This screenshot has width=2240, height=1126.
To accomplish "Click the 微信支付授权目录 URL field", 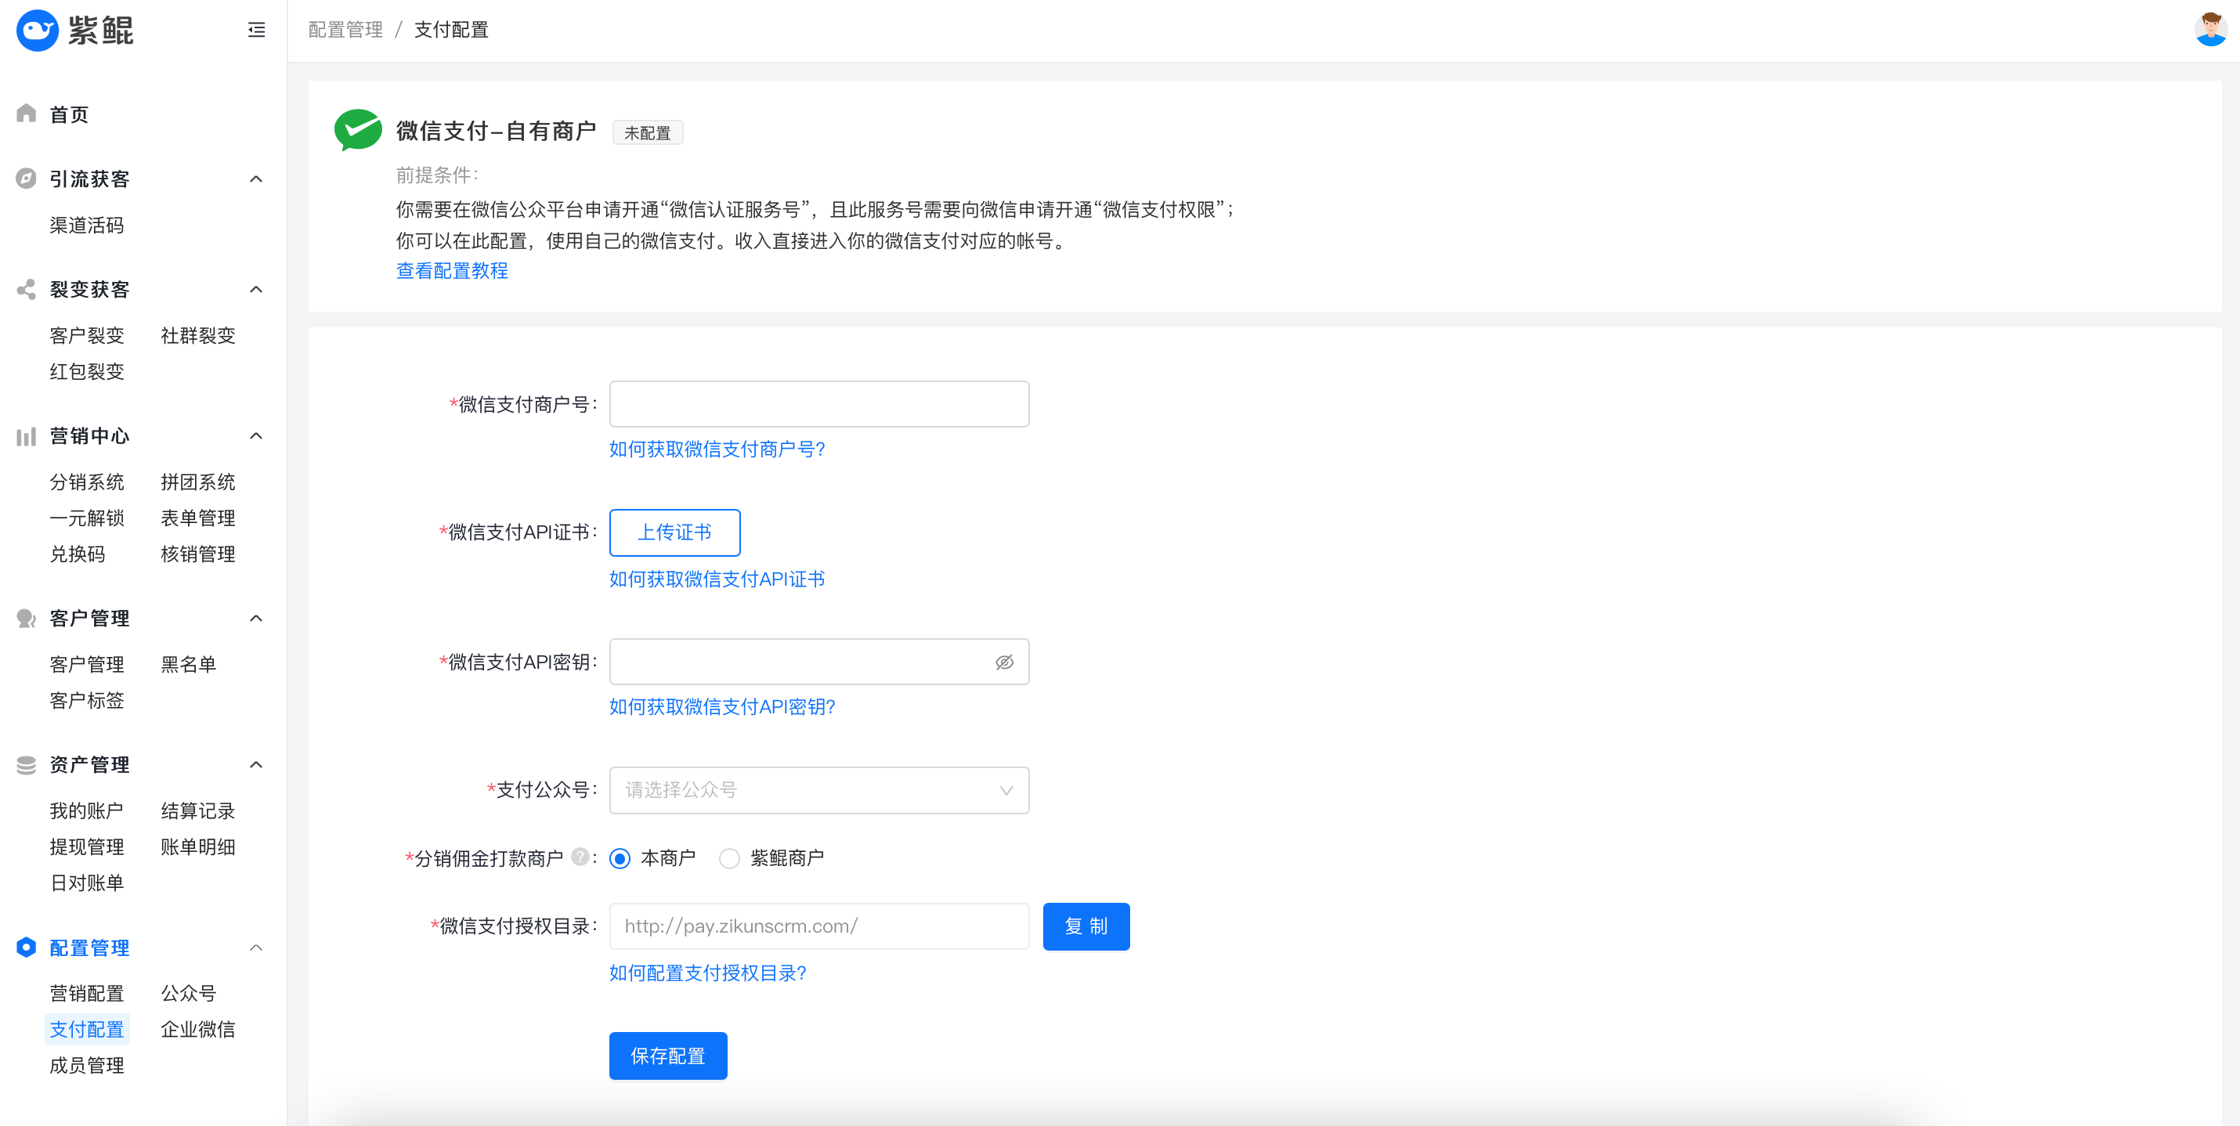I will (x=819, y=926).
